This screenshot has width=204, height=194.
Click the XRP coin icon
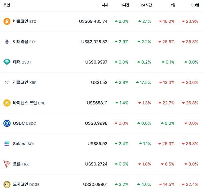7,82
